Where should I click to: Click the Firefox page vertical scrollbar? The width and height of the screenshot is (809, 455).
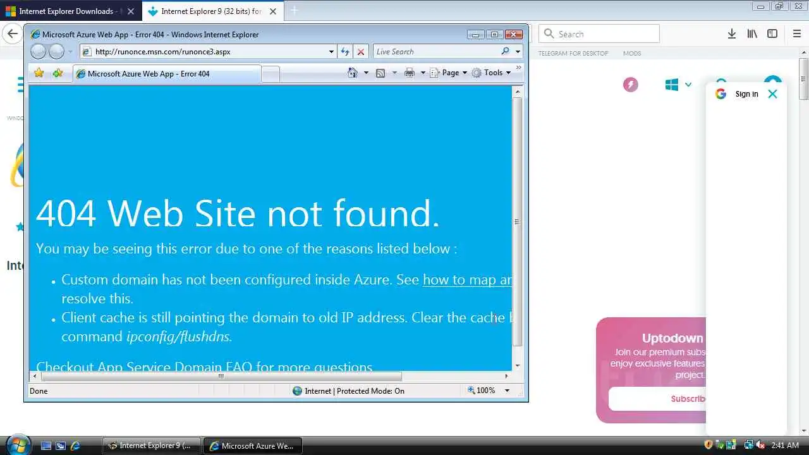(x=804, y=80)
